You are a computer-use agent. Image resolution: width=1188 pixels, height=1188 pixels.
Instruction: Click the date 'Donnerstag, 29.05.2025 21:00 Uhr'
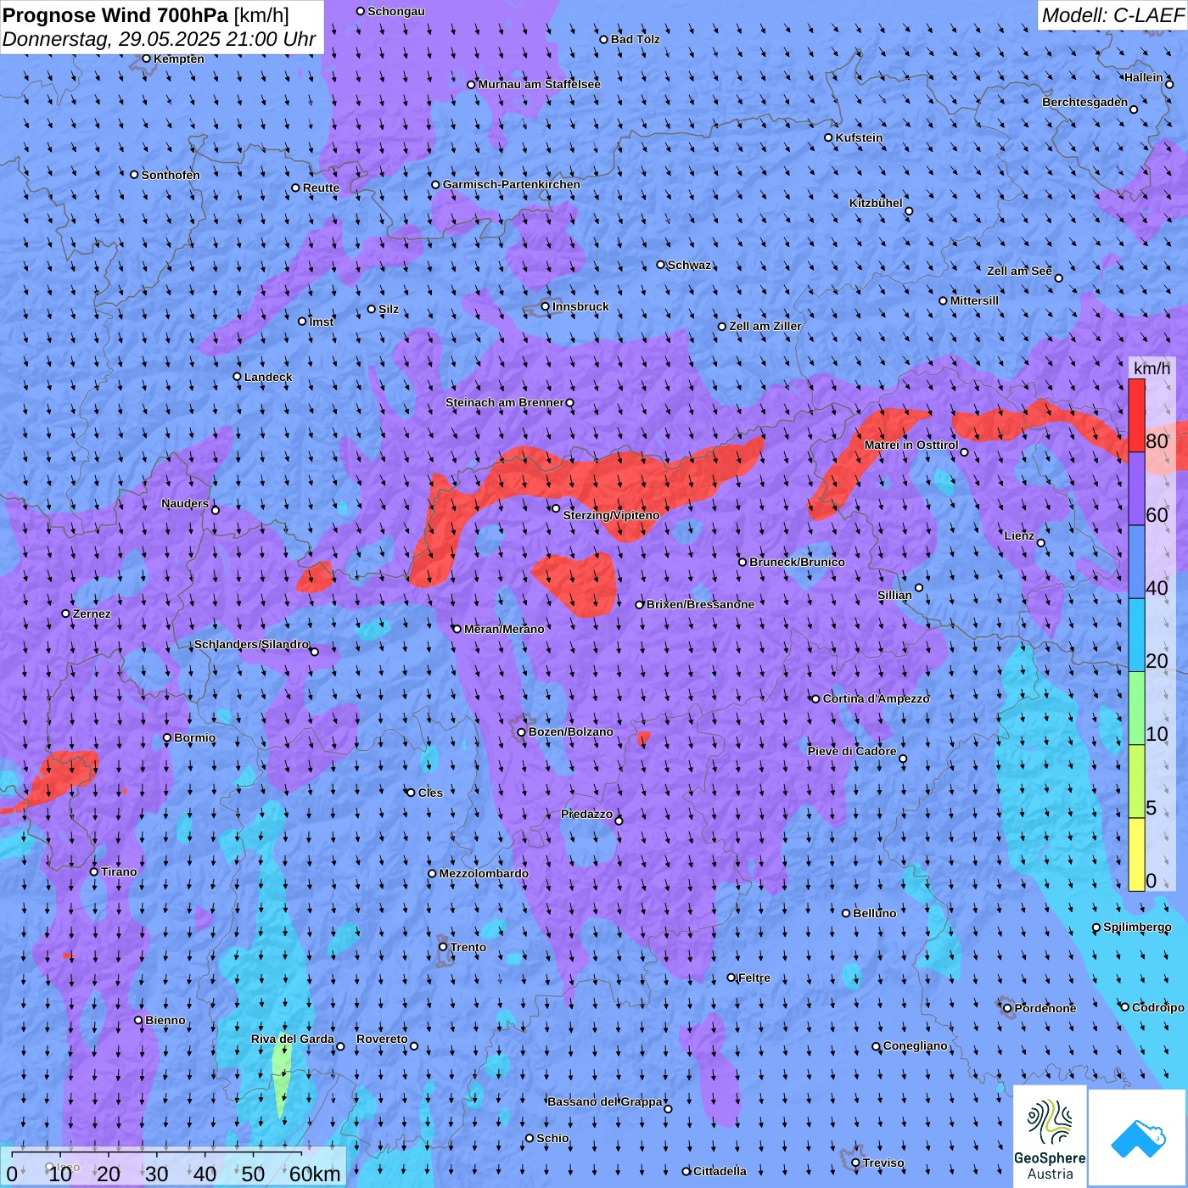(x=160, y=39)
